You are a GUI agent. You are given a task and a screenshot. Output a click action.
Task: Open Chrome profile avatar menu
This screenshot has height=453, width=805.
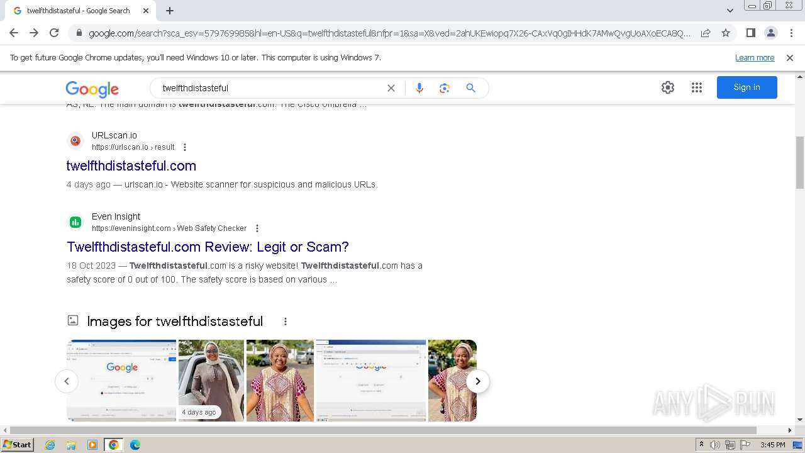pyautogui.click(x=770, y=33)
